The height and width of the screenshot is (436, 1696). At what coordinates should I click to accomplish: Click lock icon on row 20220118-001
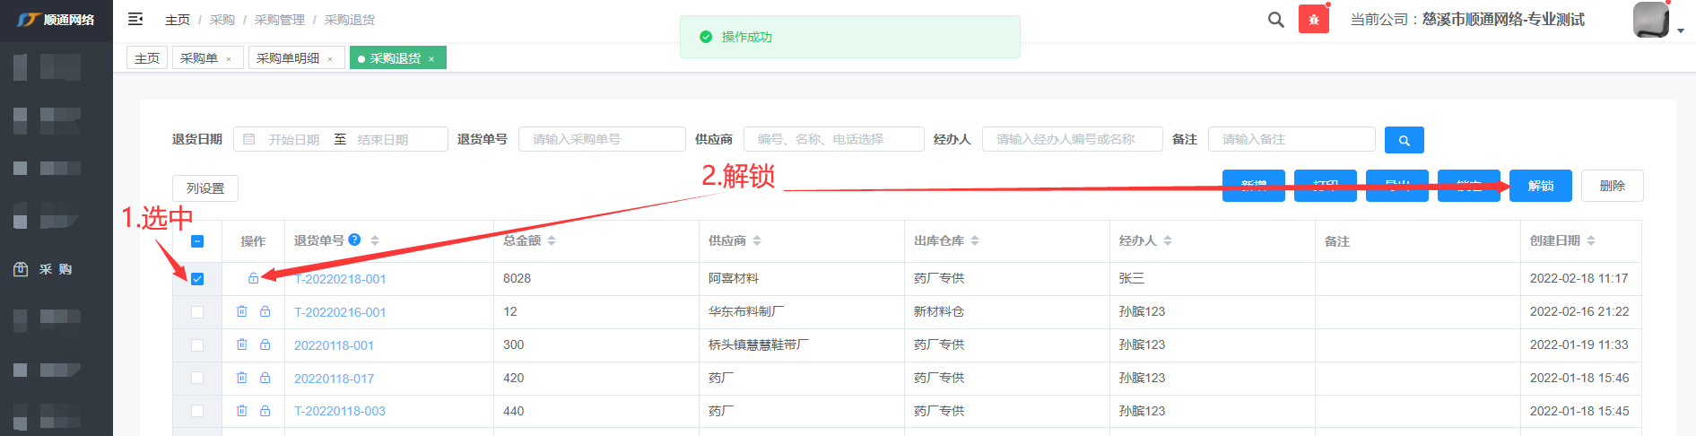coord(265,344)
